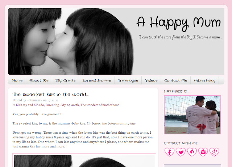This screenshot has height=167, width=232.
Task: Click the tagline about touching the stars
Action: point(181,37)
